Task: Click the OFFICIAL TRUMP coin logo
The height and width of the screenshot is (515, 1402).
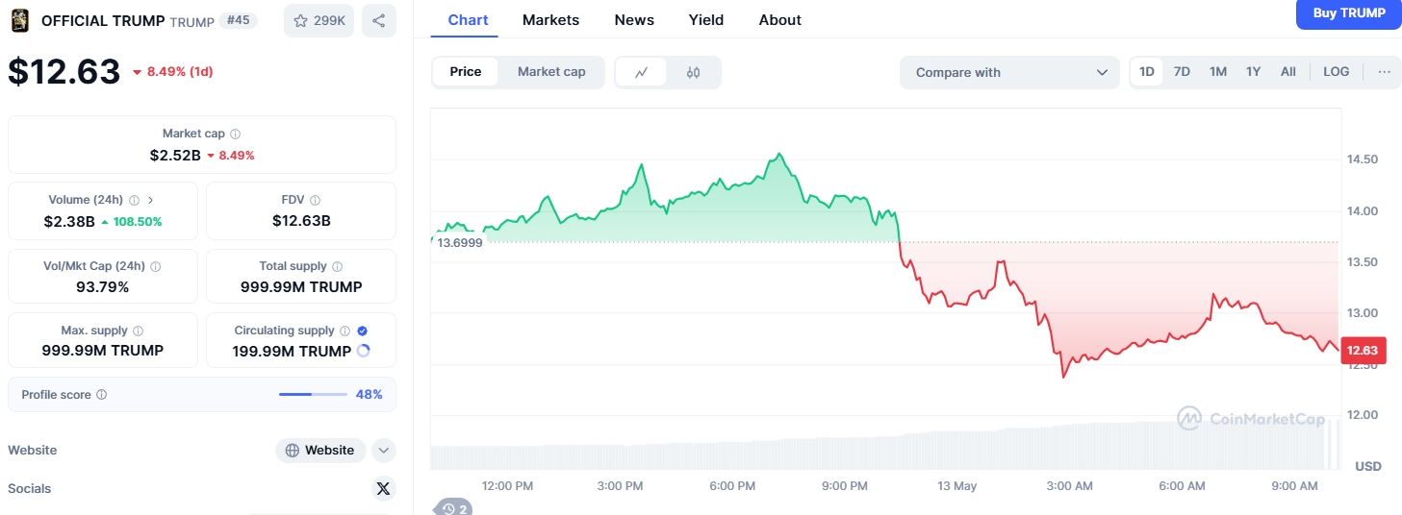Action: 19,20
